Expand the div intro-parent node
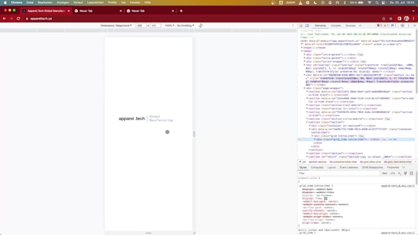The height and width of the screenshot is (235, 418). click(304, 55)
